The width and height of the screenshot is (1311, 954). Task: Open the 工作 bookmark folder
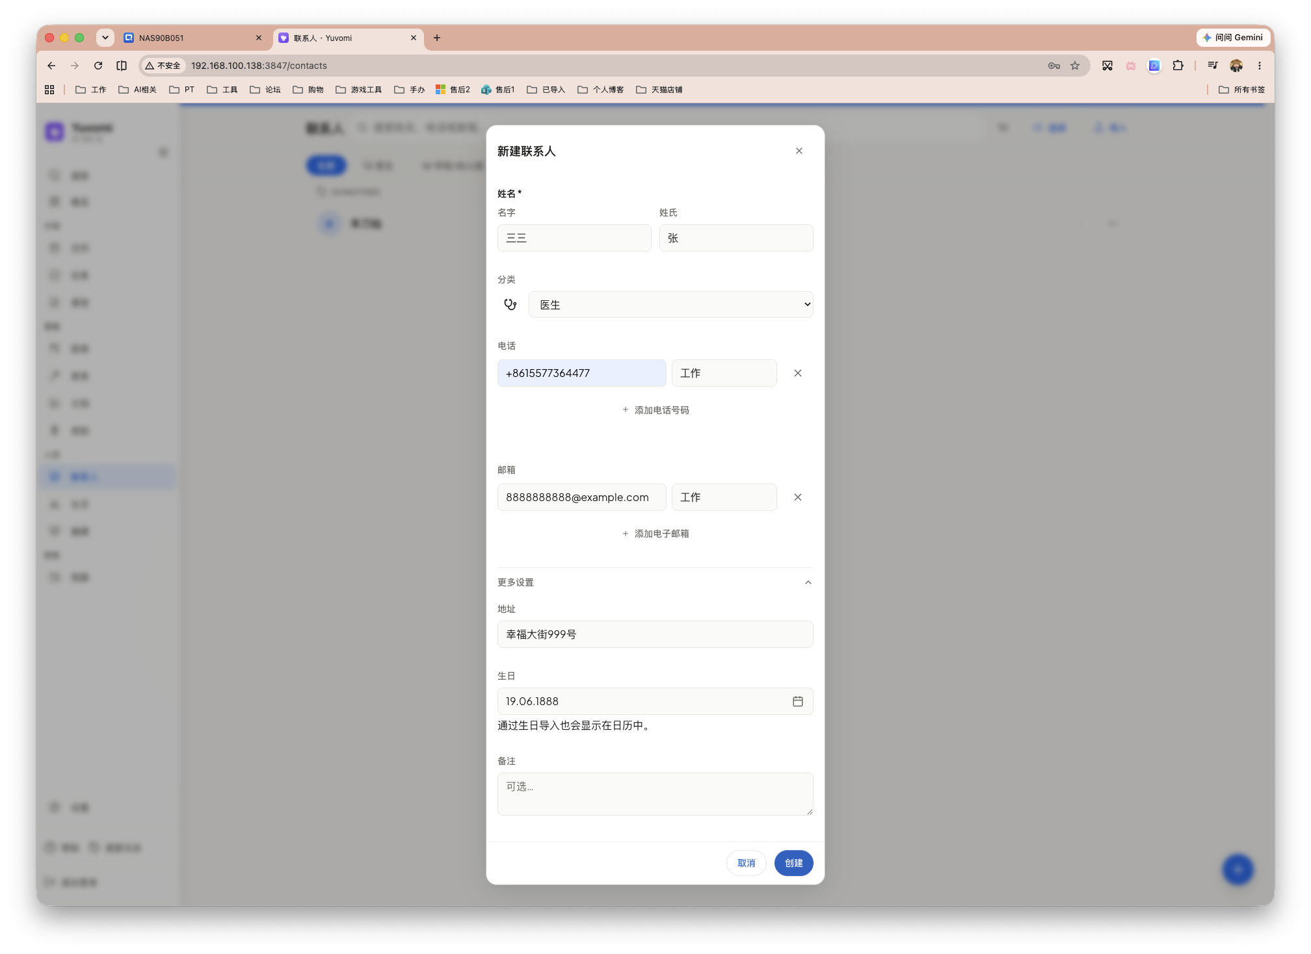[x=91, y=90]
